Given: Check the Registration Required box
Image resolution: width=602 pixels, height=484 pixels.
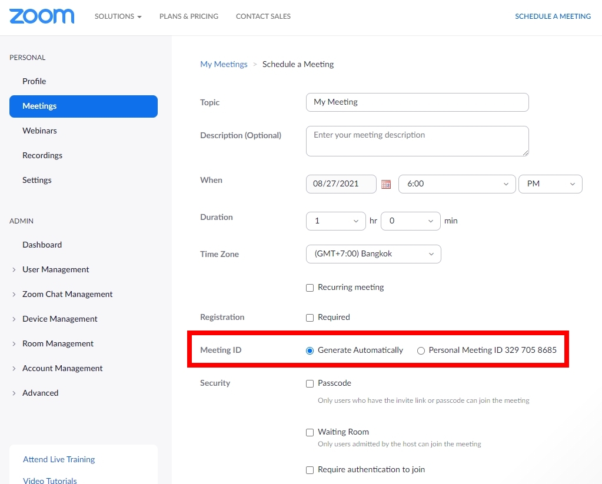Looking at the screenshot, I should [x=310, y=318].
